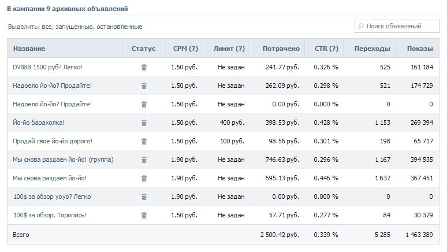Image resolution: width=447 pixels, height=252 pixels.
Task: Click trash icon for Мы снова раздаем (группа)
Action: pos(144,160)
